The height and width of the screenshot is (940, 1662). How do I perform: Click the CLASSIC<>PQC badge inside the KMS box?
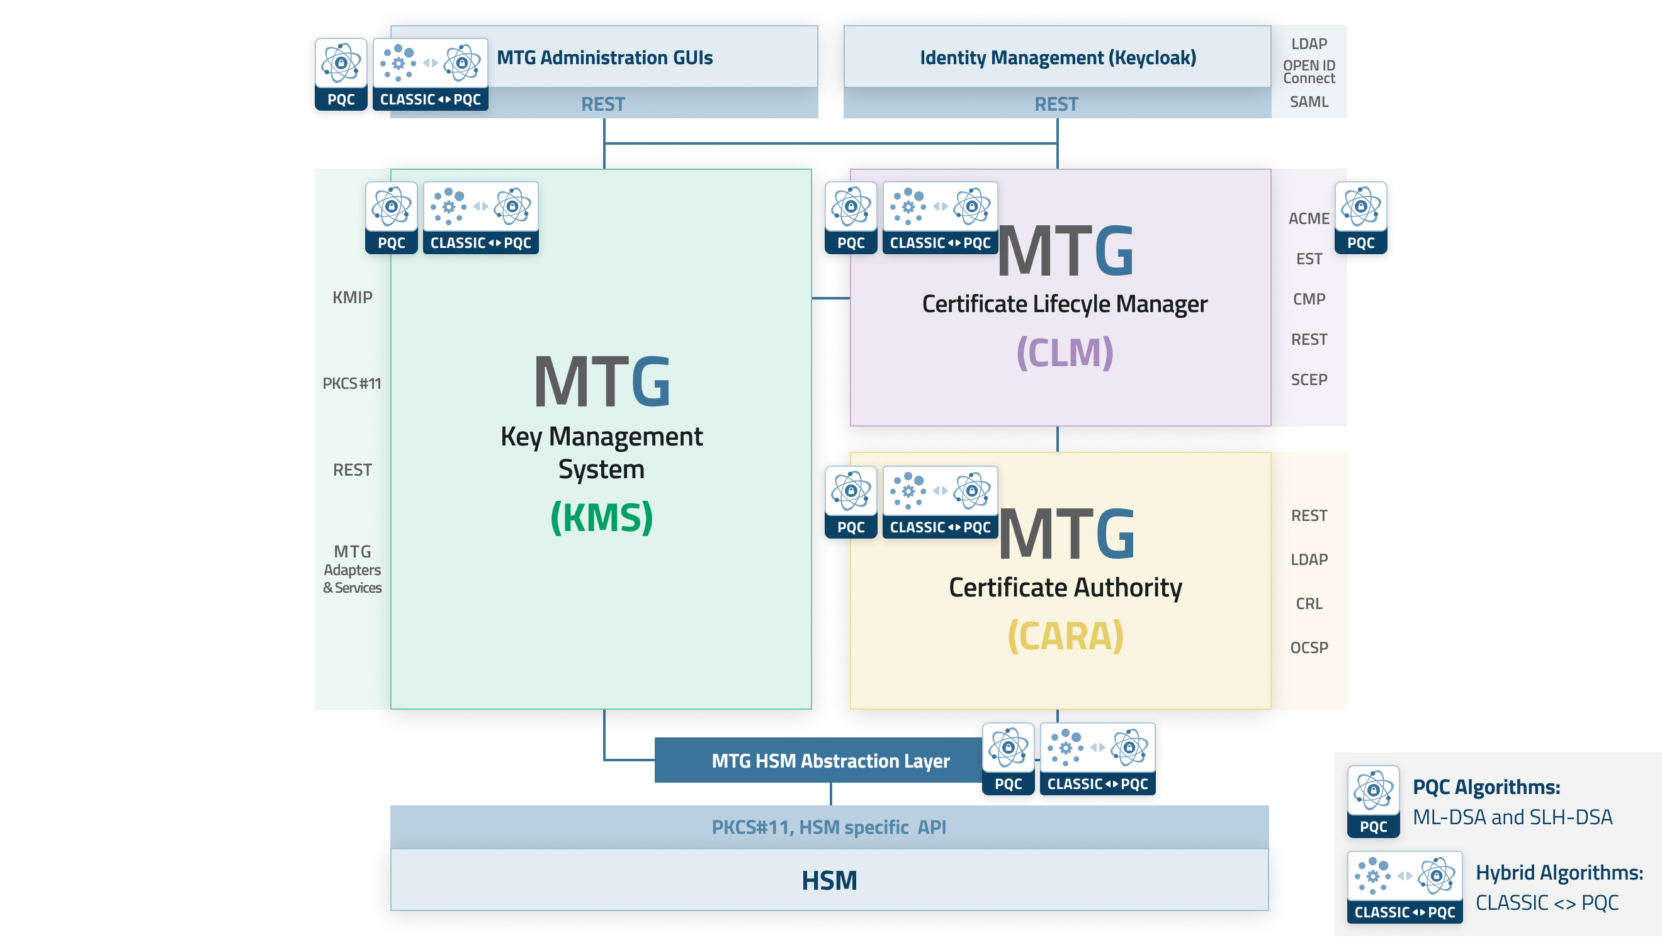pos(480,218)
